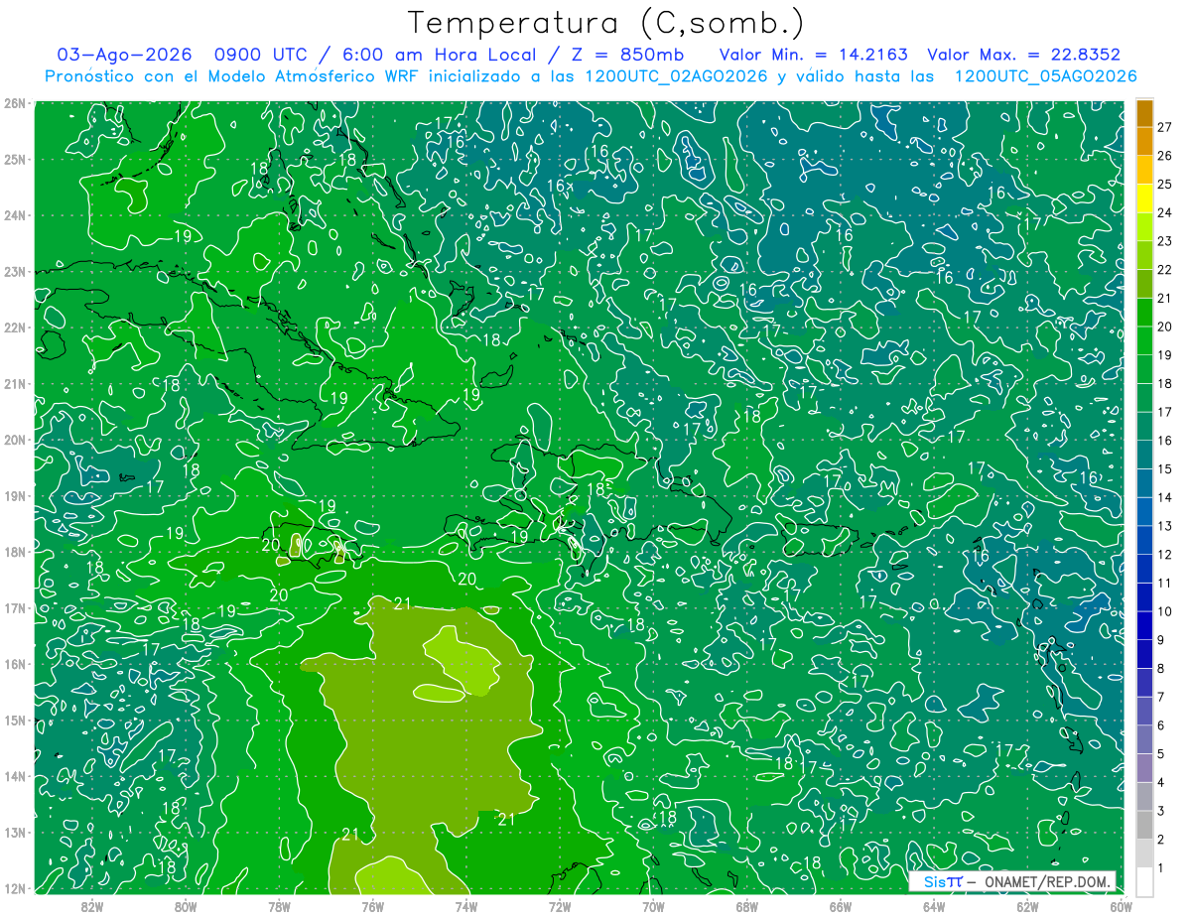The width and height of the screenshot is (1191, 920).
Task: Click the 'Temperatura (C,somb.)' chart title
Action: (x=606, y=23)
